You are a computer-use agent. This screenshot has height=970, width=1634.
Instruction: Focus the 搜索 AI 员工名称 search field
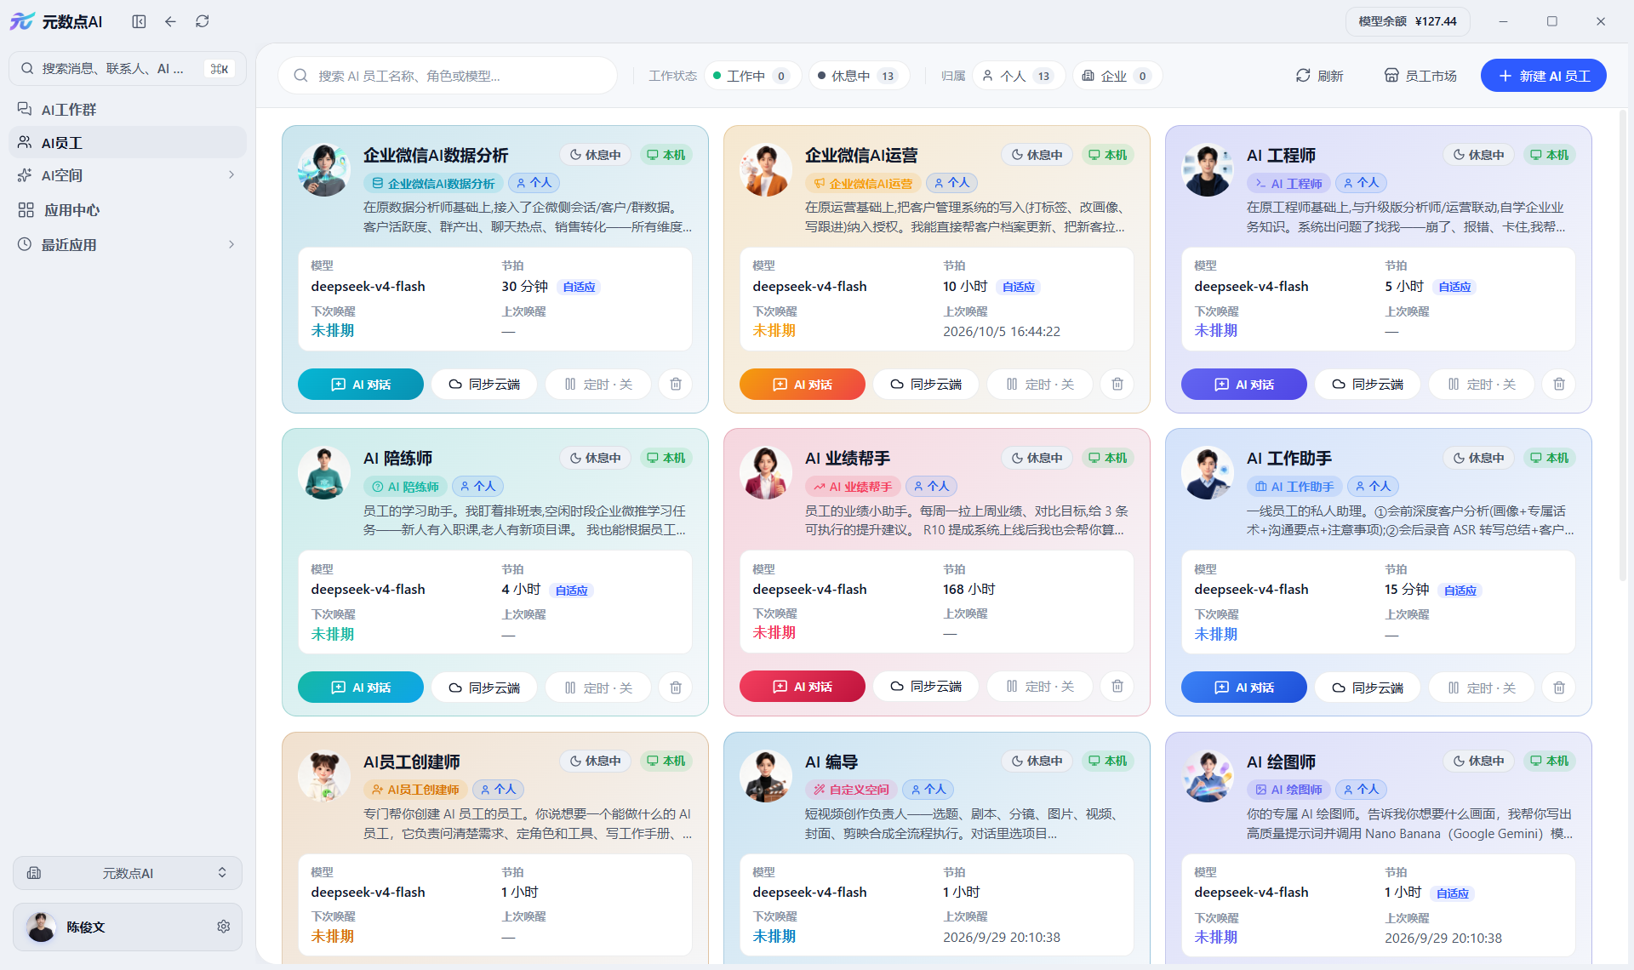[x=448, y=76]
